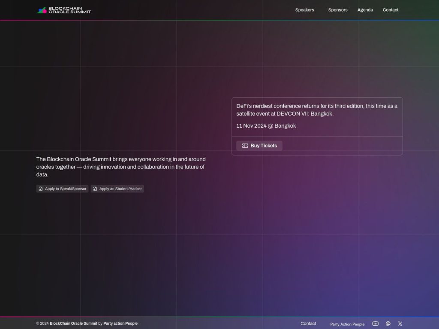Go to Sponsors in the top navigation
Screen dimensions: 439x329
pyautogui.click(x=338, y=10)
